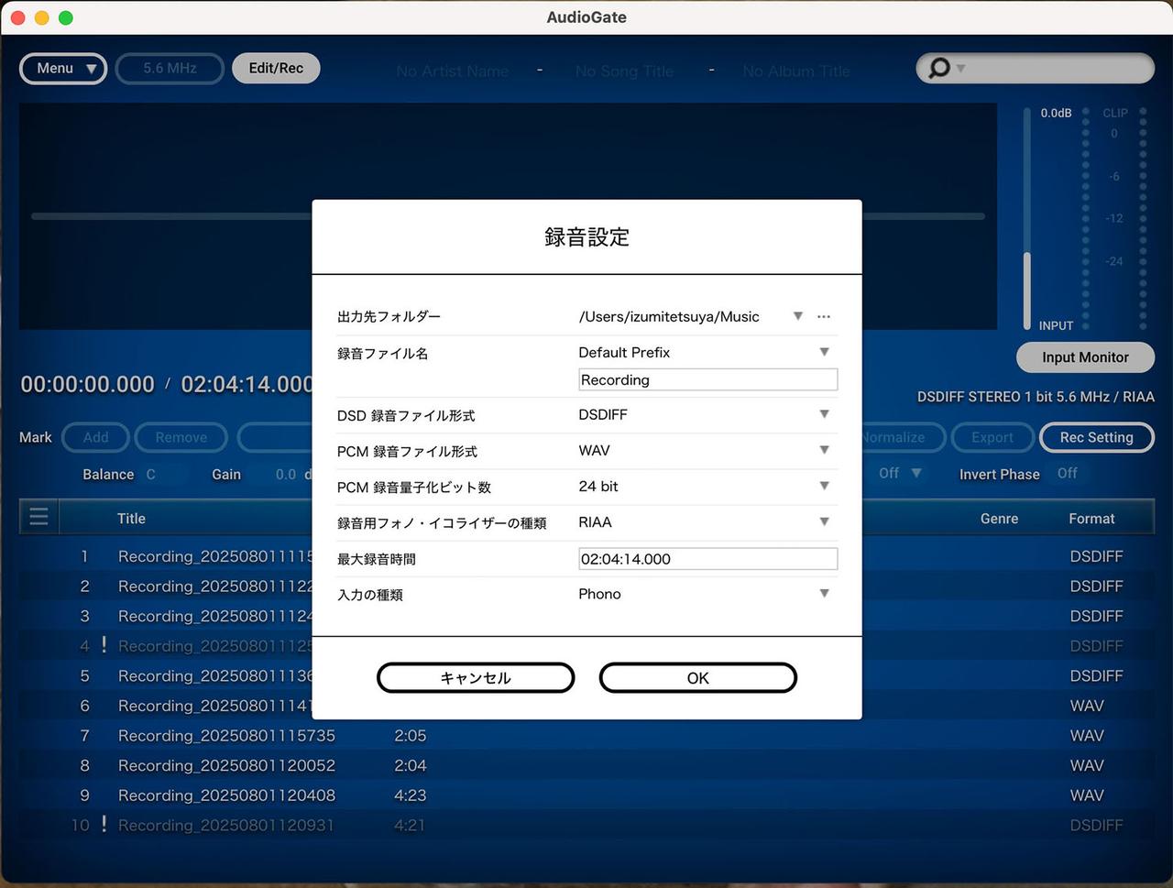The image size is (1173, 888).
Task: Confirm the recording settings with OK
Action: 697,677
